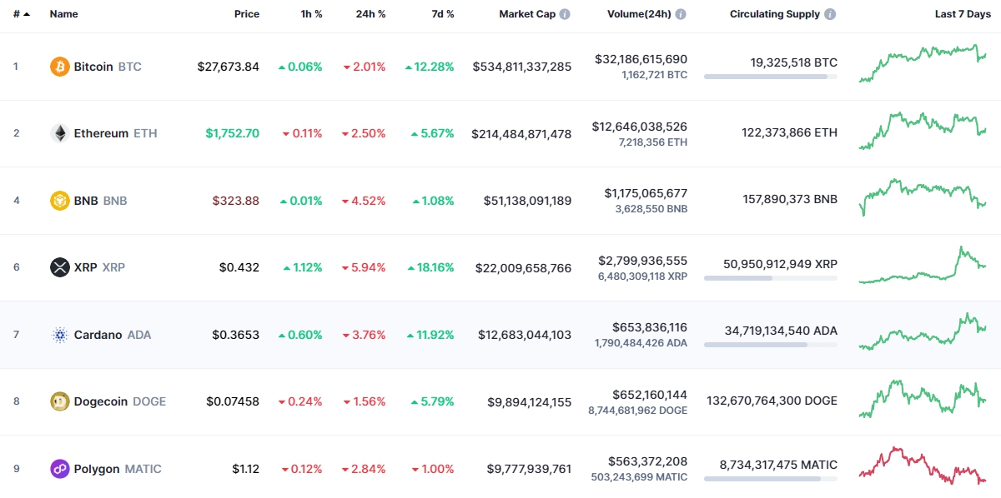Image resolution: width=1001 pixels, height=498 pixels.
Task: Click XRP 24h change 5.94%
Action: tap(364, 267)
